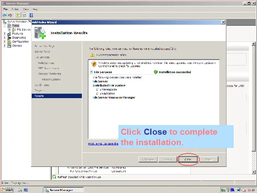
Task: Collapse the Roles tree node
Action: [4, 26]
